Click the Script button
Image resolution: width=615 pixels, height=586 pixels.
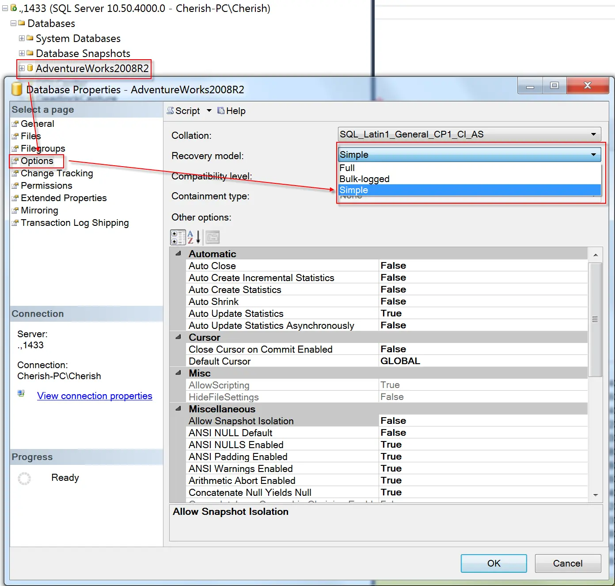click(183, 110)
